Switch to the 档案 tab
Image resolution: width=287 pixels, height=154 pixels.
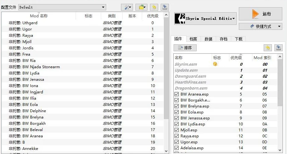pyautogui.click(x=193, y=39)
